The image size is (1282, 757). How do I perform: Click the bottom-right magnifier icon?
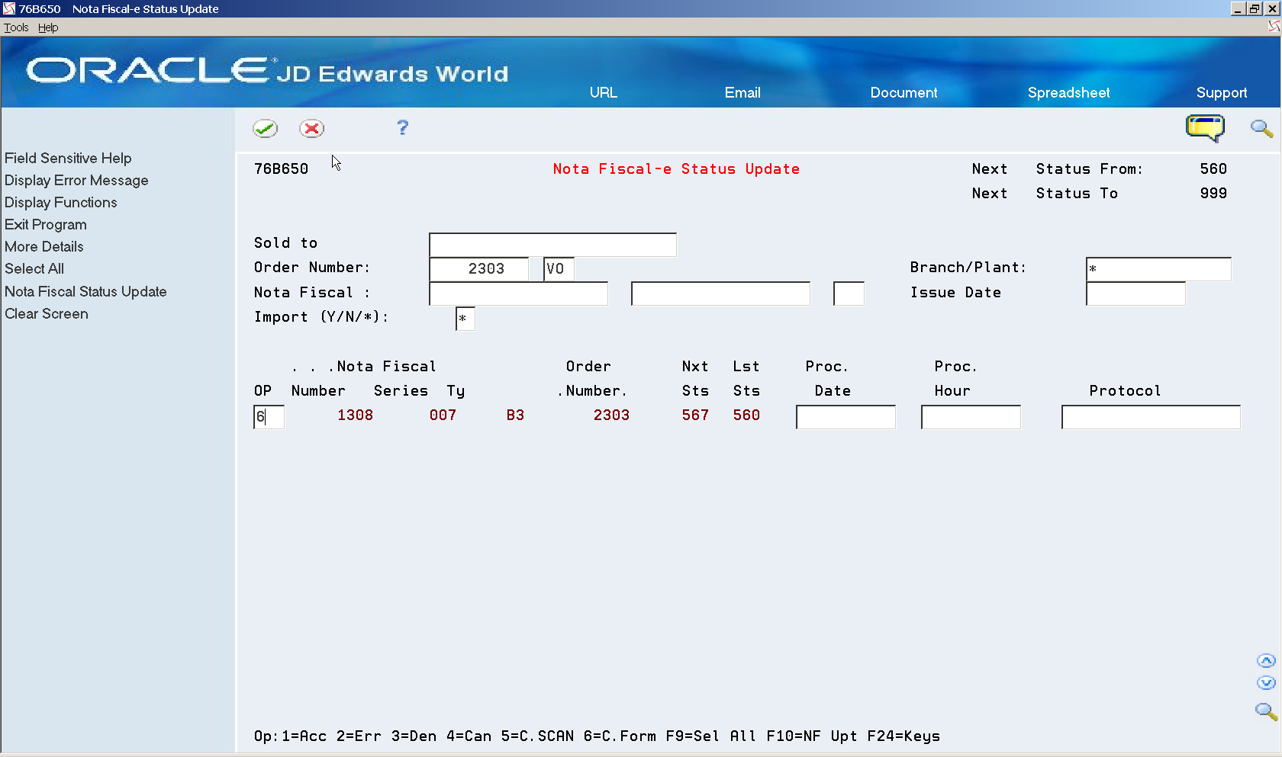tap(1266, 711)
